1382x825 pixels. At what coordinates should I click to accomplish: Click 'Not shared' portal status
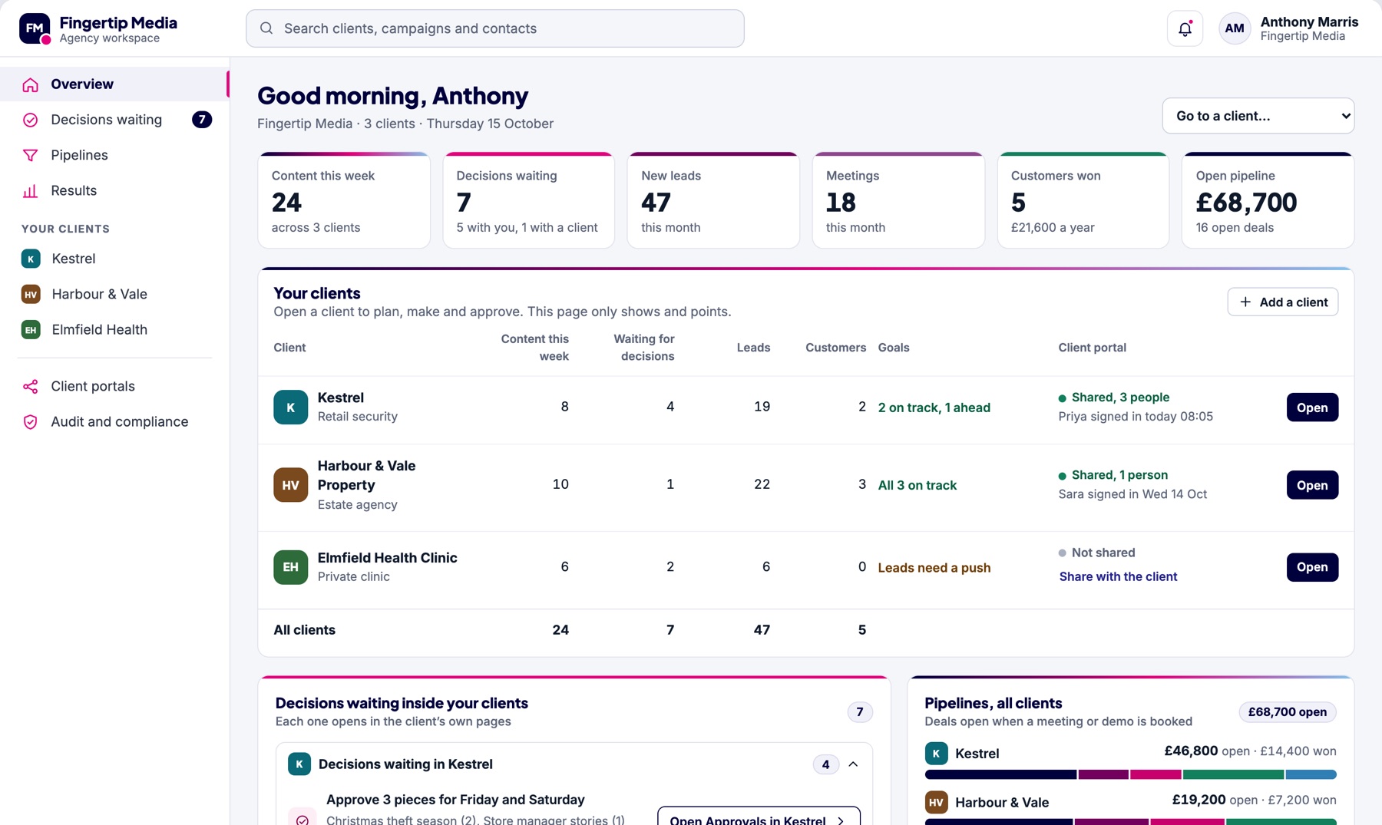(x=1096, y=553)
